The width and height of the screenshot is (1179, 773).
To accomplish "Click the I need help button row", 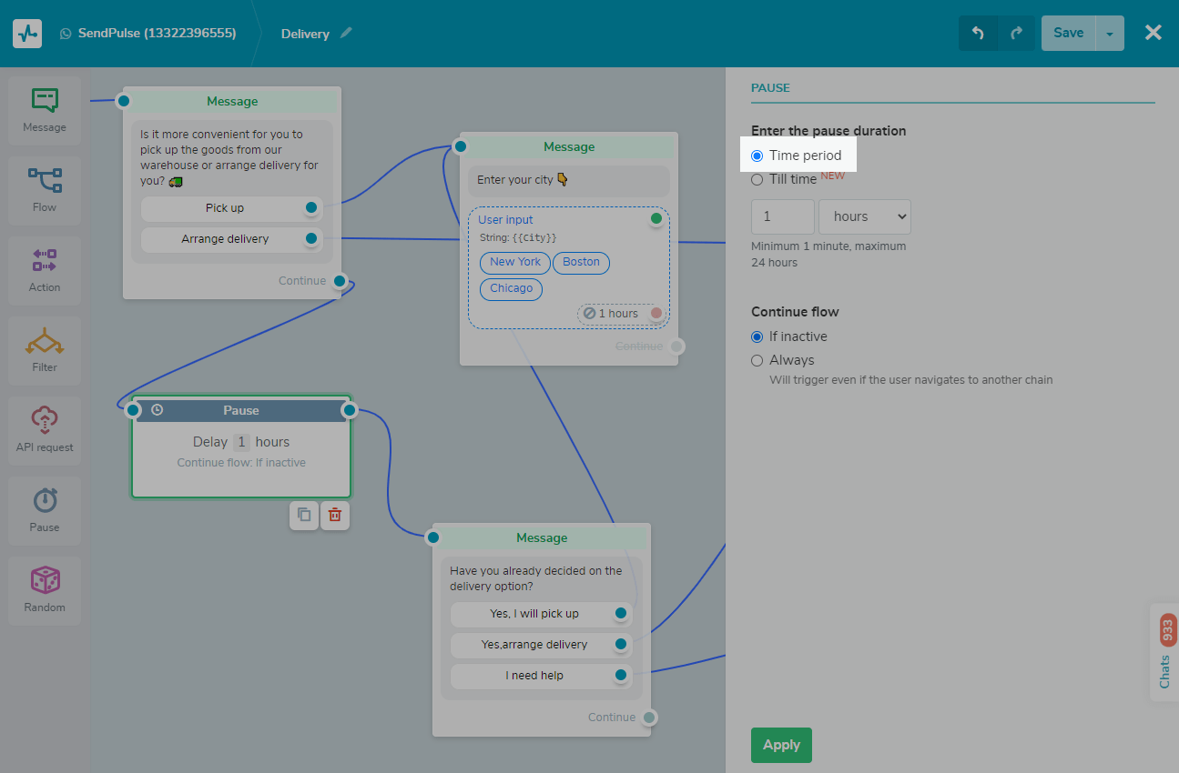I will (542, 676).
